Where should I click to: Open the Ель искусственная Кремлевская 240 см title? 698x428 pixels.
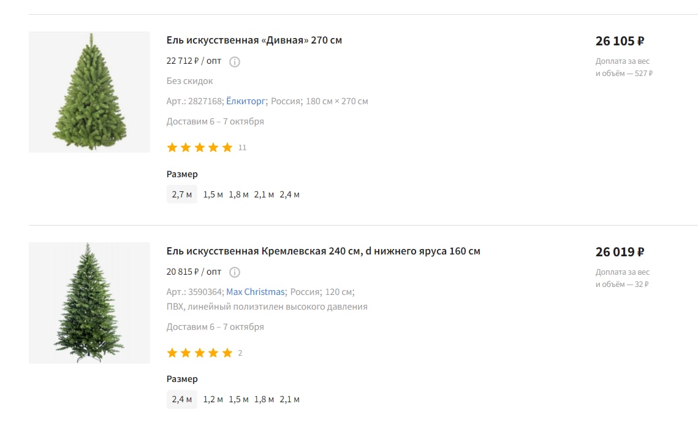click(323, 251)
